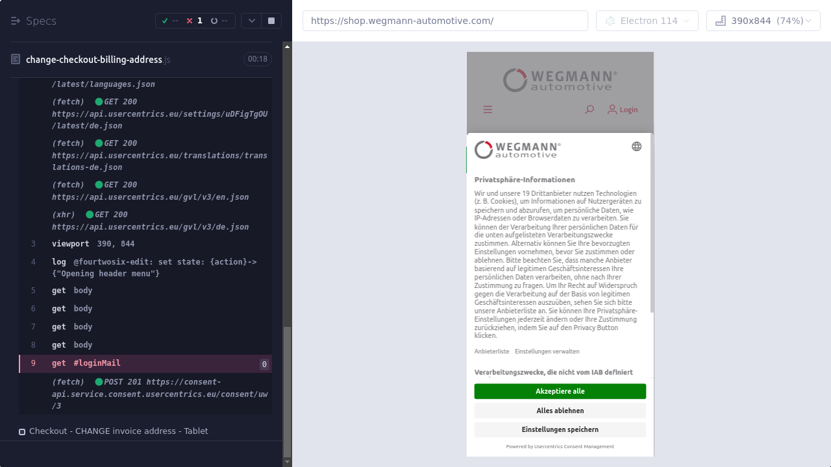
Task: Click the Wegmann automotive header logo
Action: click(x=560, y=80)
